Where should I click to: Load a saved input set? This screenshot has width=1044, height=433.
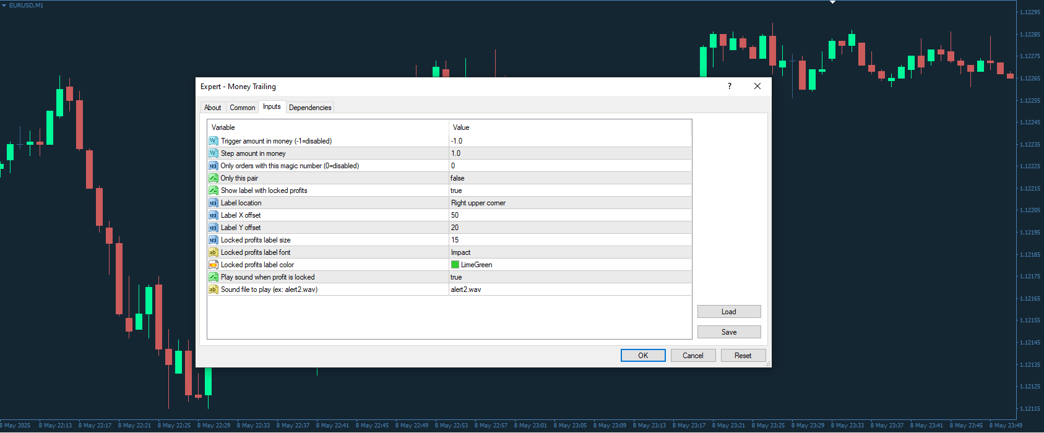pos(729,312)
